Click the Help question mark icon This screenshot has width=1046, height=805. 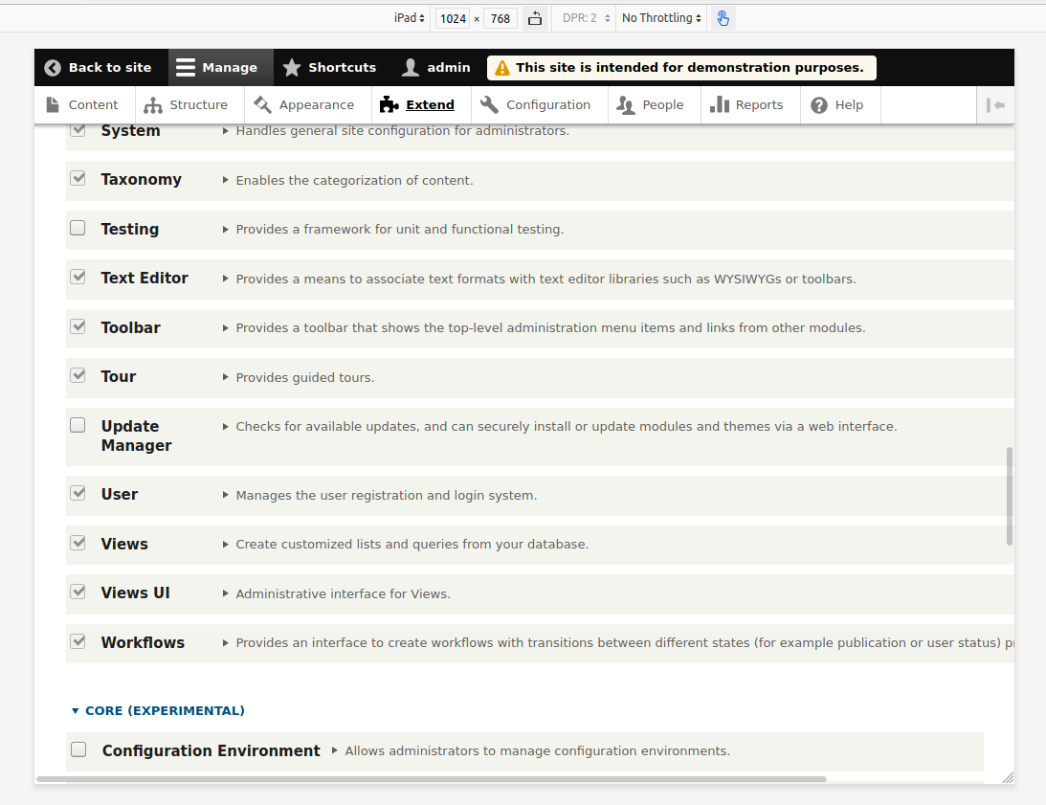(818, 103)
